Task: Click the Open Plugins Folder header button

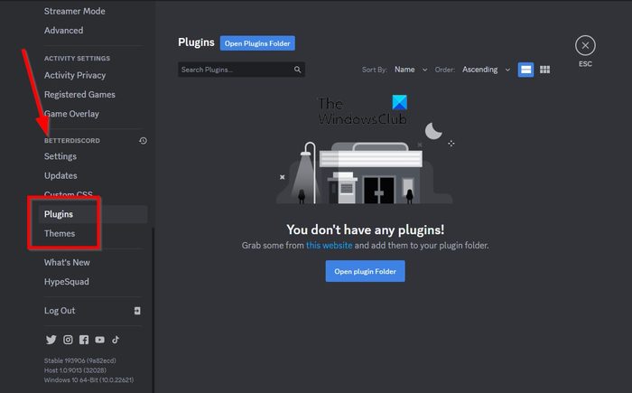Action: tap(257, 43)
